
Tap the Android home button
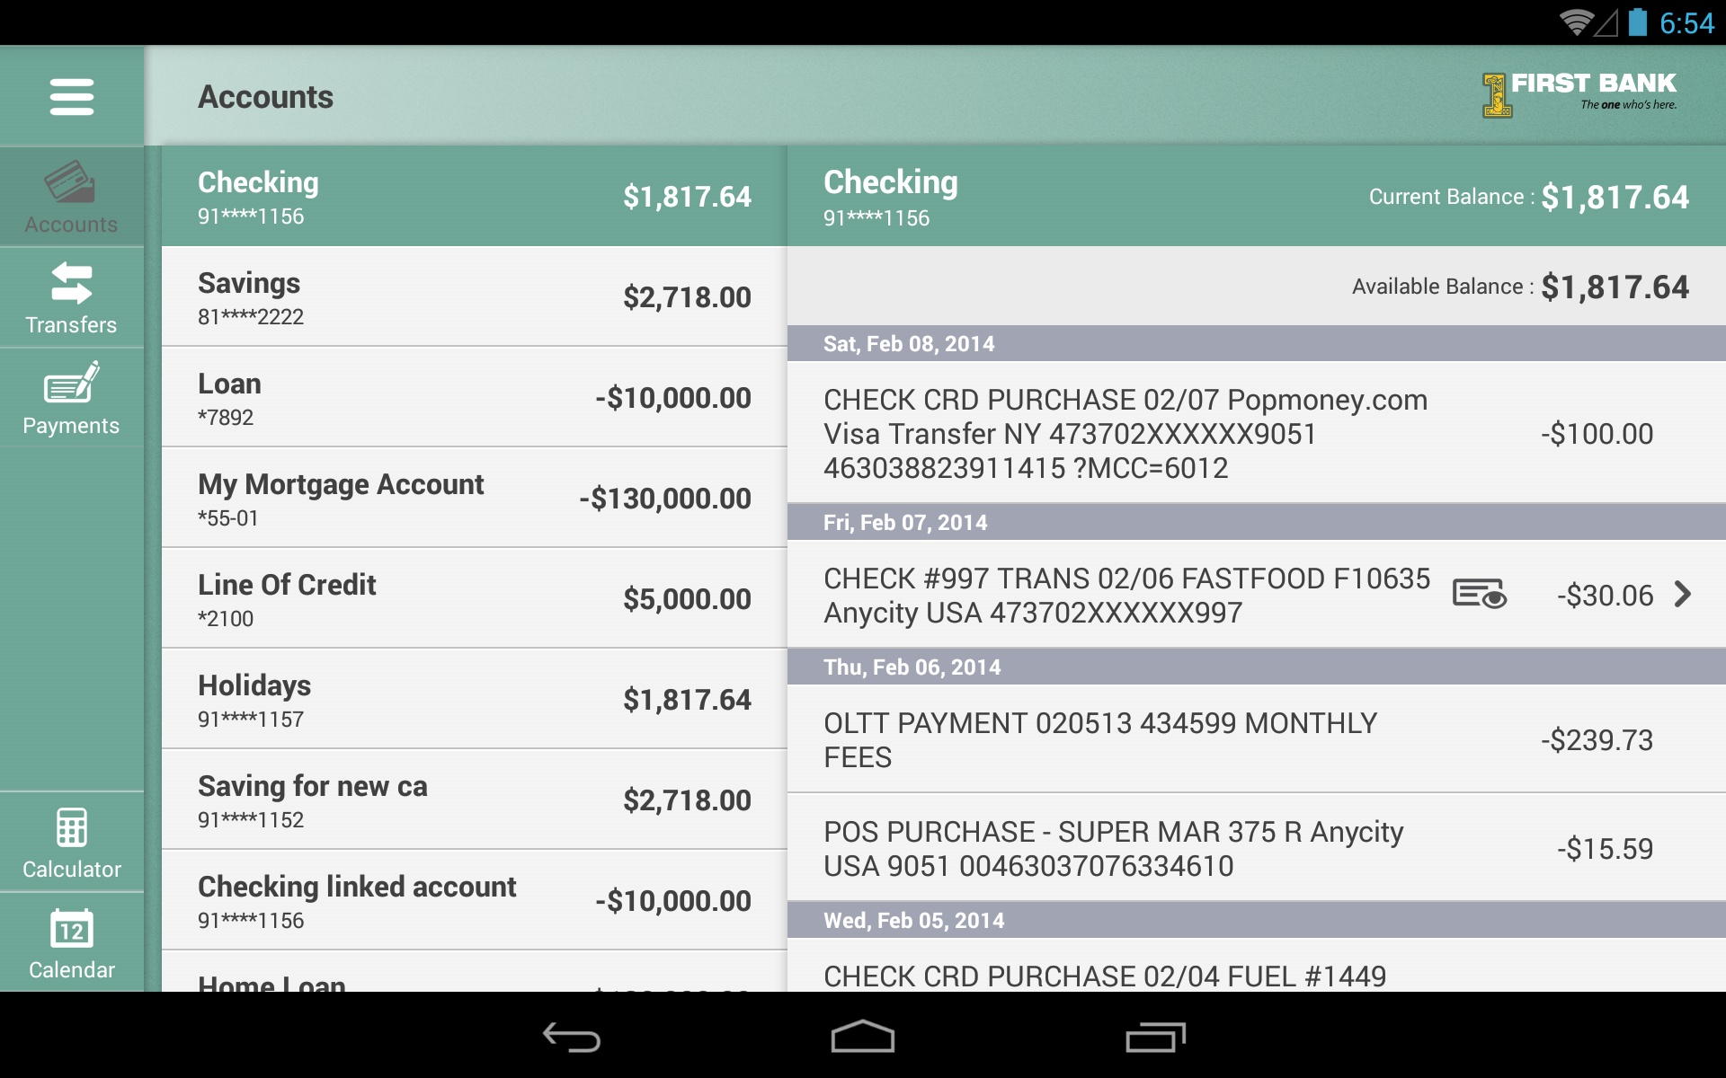863,1038
